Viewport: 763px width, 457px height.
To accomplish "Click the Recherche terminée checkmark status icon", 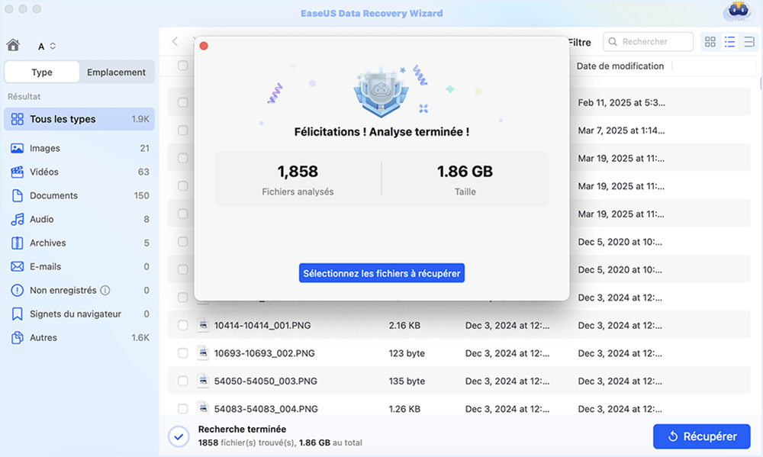I will pos(179,436).
